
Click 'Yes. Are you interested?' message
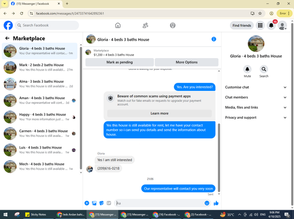[x=195, y=87]
